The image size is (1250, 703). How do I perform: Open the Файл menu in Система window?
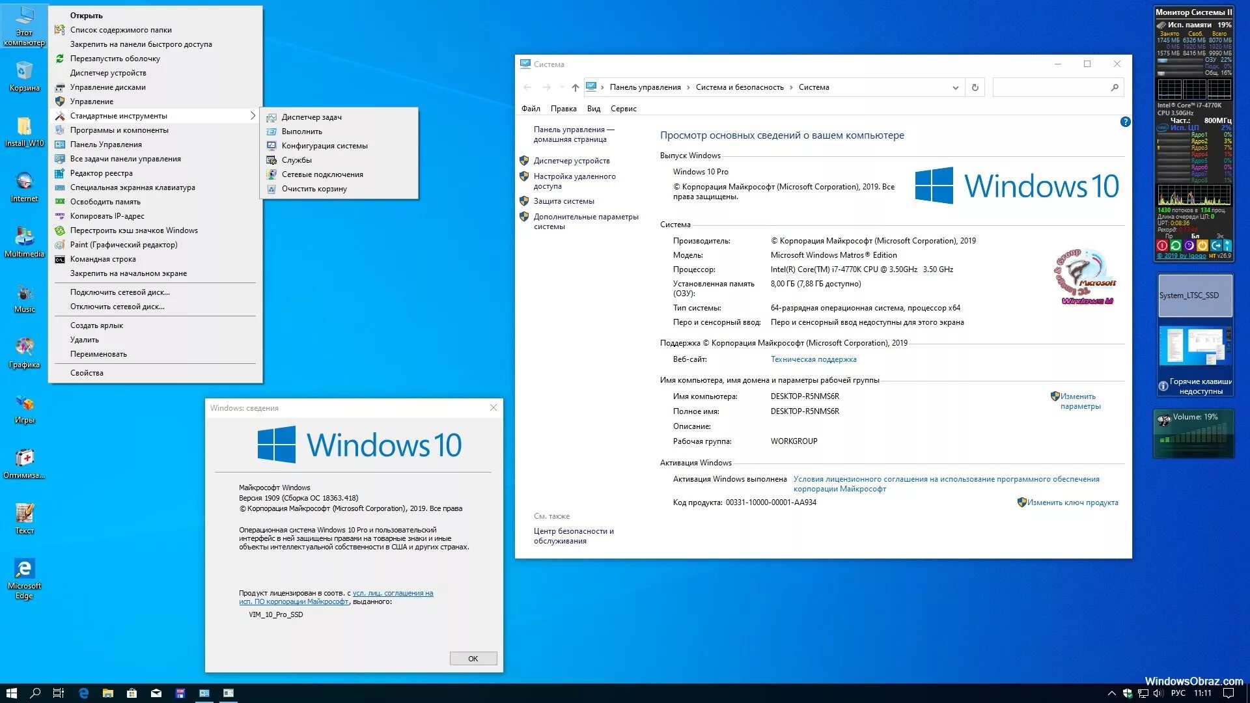[531, 109]
